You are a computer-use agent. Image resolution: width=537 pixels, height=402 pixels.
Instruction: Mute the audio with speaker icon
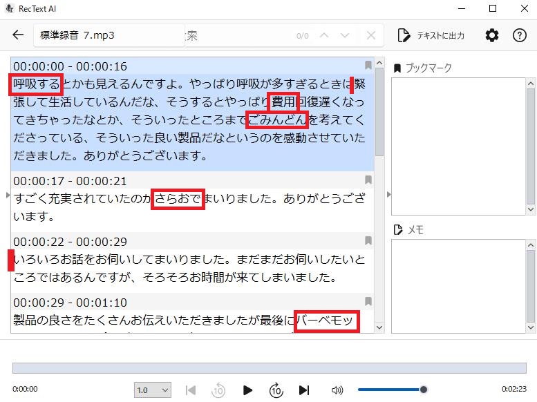(x=337, y=390)
